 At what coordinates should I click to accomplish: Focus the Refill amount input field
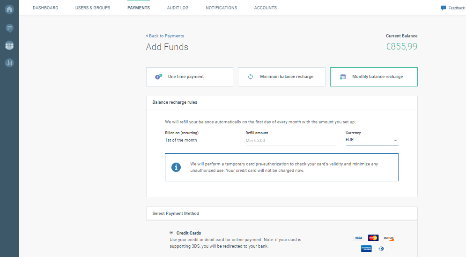tap(290, 140)
